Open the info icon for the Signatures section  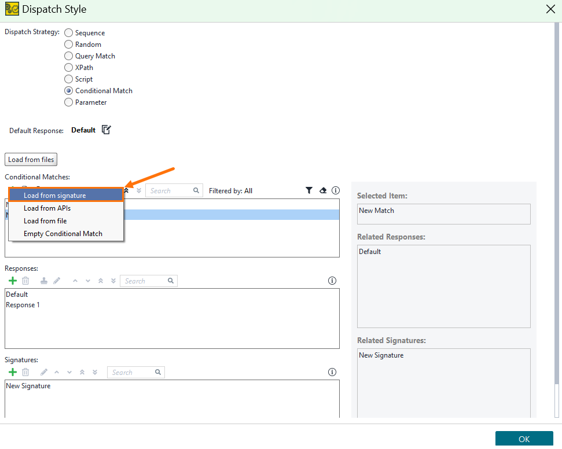[332, 372]
